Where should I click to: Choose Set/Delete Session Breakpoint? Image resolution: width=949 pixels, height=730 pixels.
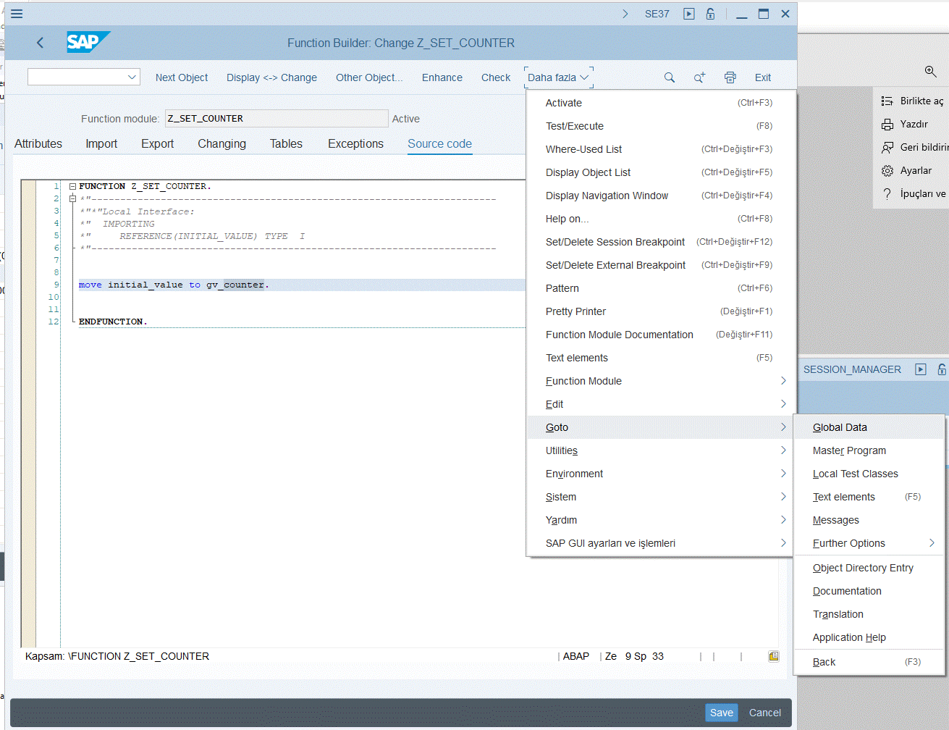click(x=661, y=242)
